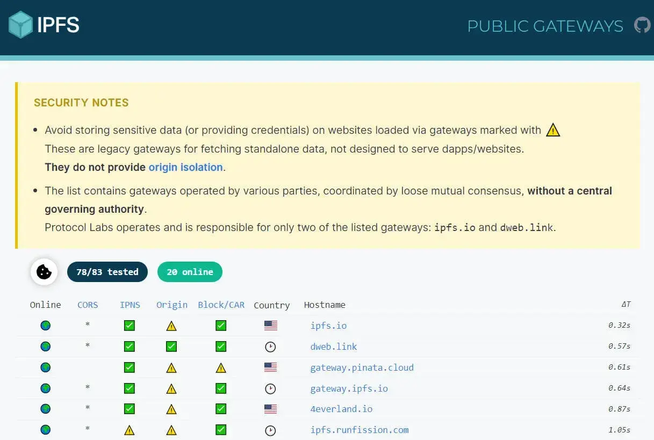Click the green online indicator for dweb.link
654x440 pixels.
45,347
